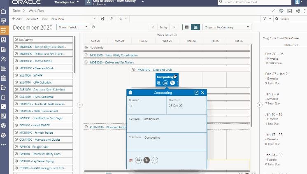The width and height of the screenshot is (307, 174).
Task: Open the Organize By Company dropdown
Action: tap(226, 27)
